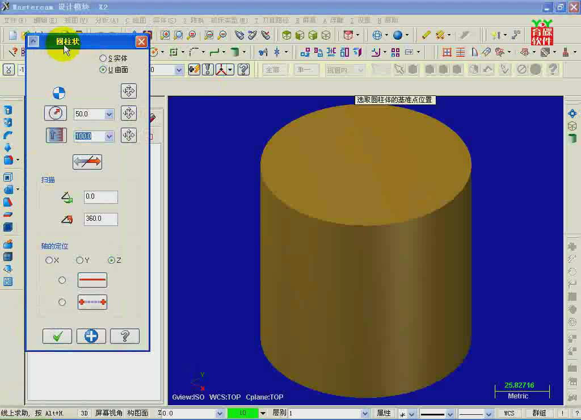581x420 pixels.
Task: Click the 屏幕视角 status bar button
Action: click(x=109, y=413)
